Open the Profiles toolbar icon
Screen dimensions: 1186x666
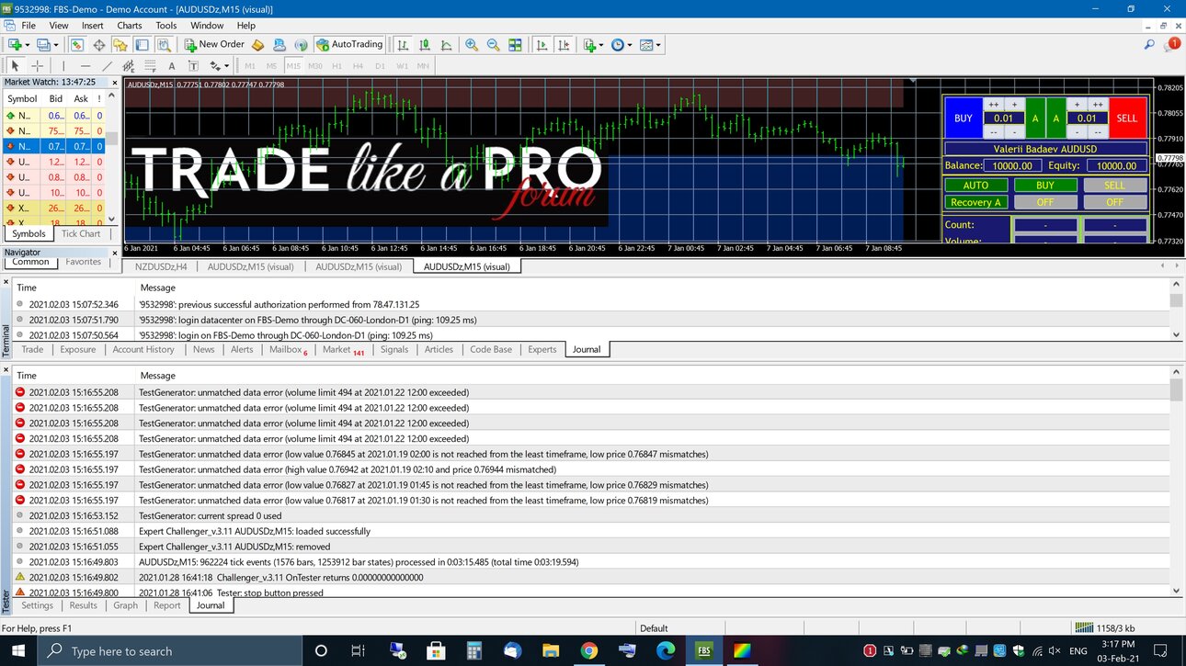[x=43, y=44]
